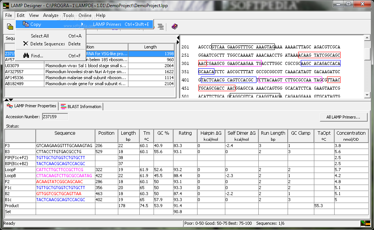Open the Help menu

pos(101,15)
